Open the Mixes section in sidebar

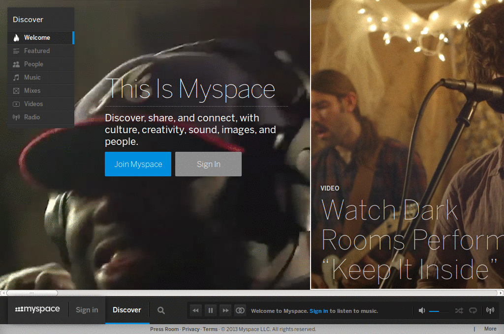click(x=41, y=90)
